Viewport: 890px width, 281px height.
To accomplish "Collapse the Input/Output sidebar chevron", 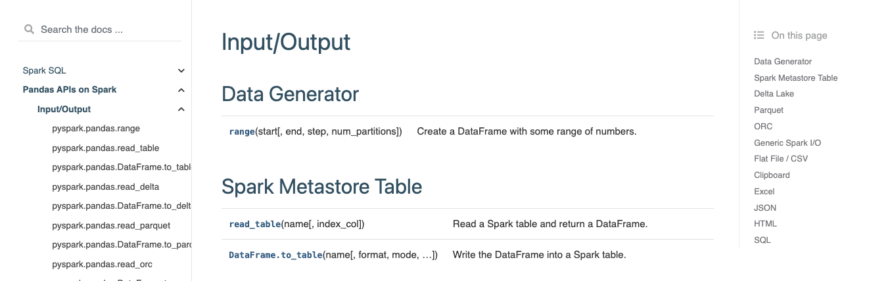I will coord(181,110).
